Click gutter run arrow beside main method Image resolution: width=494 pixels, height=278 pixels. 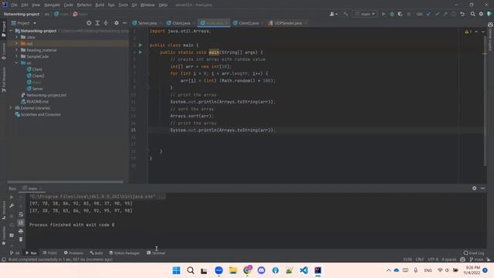140,53
